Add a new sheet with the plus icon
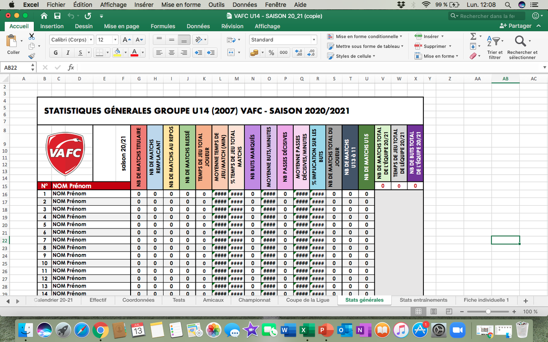 point(526,301)
